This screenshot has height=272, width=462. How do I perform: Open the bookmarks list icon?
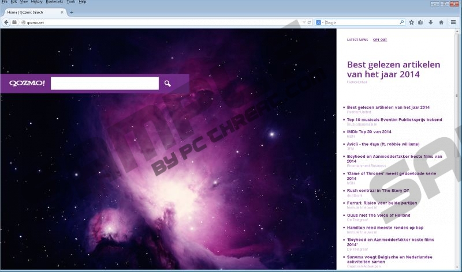pyautogui.click(x=421, y=22)
